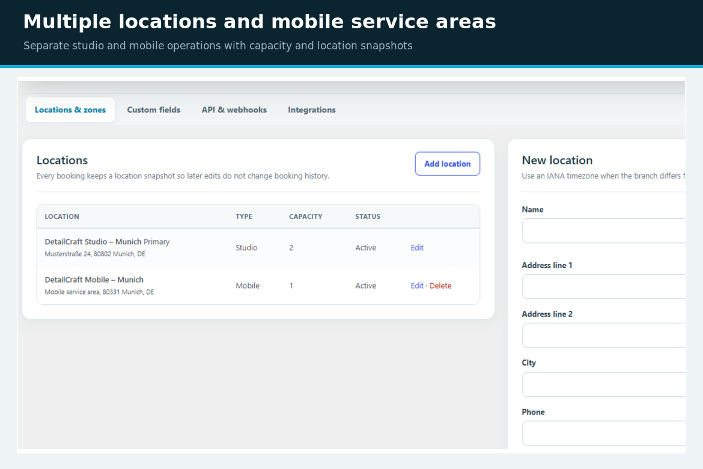Click 'Mobile service area, 80331 Munich, DE'
The image size is (703, 469).
coord(99,292)
